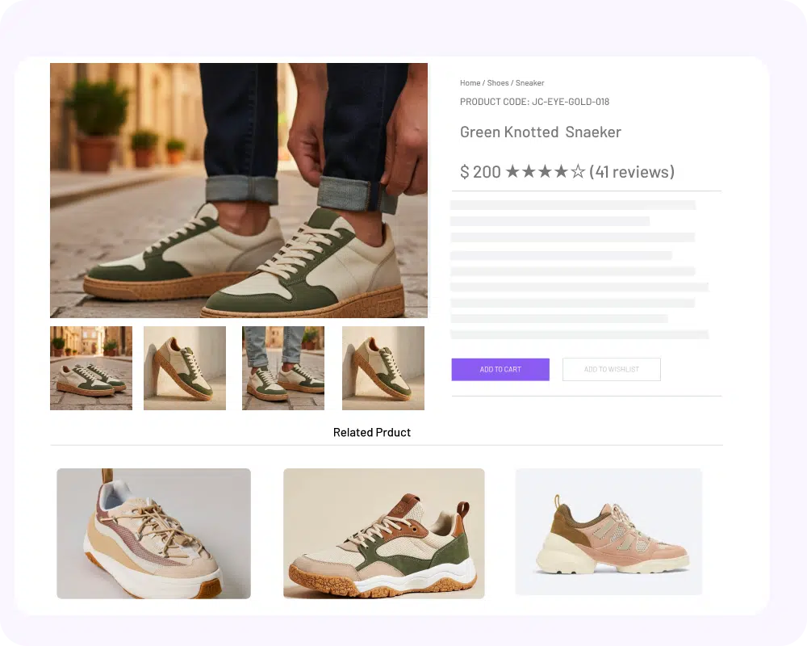This screenshot has width=807, height=646.
Task: Open related pink chunky sole sneaker
Action: 608,531
